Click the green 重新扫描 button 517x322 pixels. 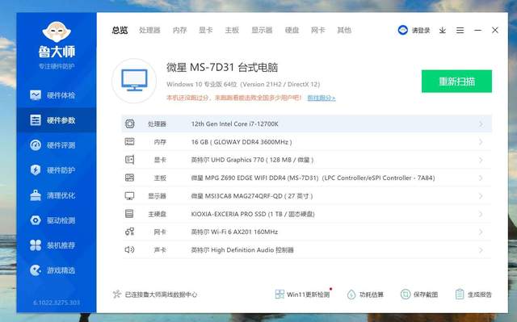[456, 82]
